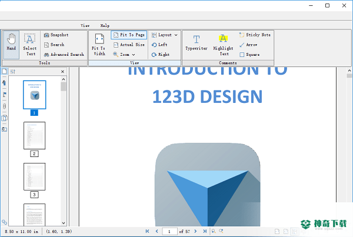
Task: Toggle Fit To Page view
Action: point(129,35)
